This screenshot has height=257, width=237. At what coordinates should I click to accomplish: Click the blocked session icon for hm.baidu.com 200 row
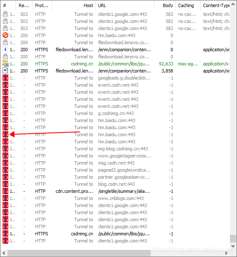(5, 35)
